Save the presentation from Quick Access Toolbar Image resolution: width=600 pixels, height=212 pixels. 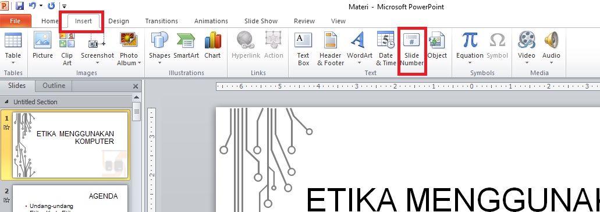pos(20,6)
